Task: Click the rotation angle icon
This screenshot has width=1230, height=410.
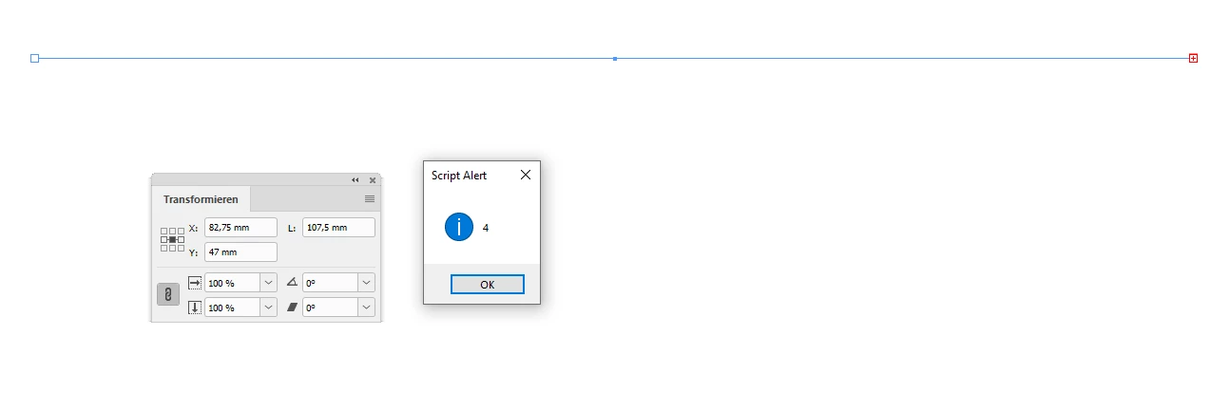Action: tap(292, 283)
